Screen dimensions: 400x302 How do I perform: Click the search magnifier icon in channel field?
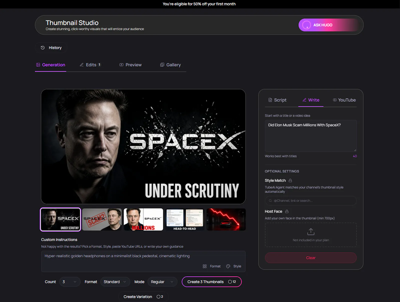point(270,201)
